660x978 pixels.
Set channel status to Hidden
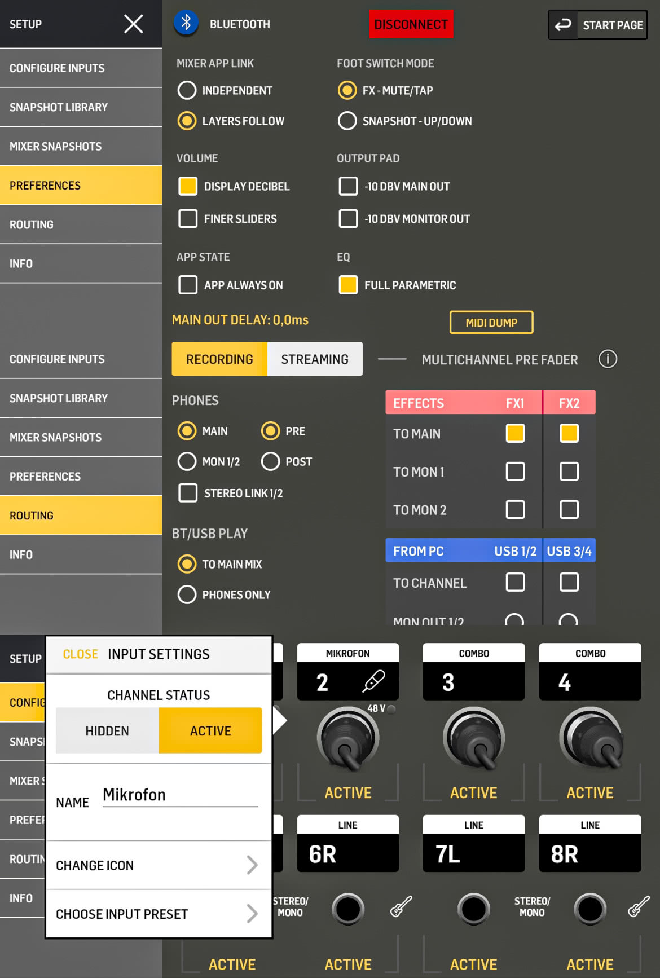[x=107, y=730]
